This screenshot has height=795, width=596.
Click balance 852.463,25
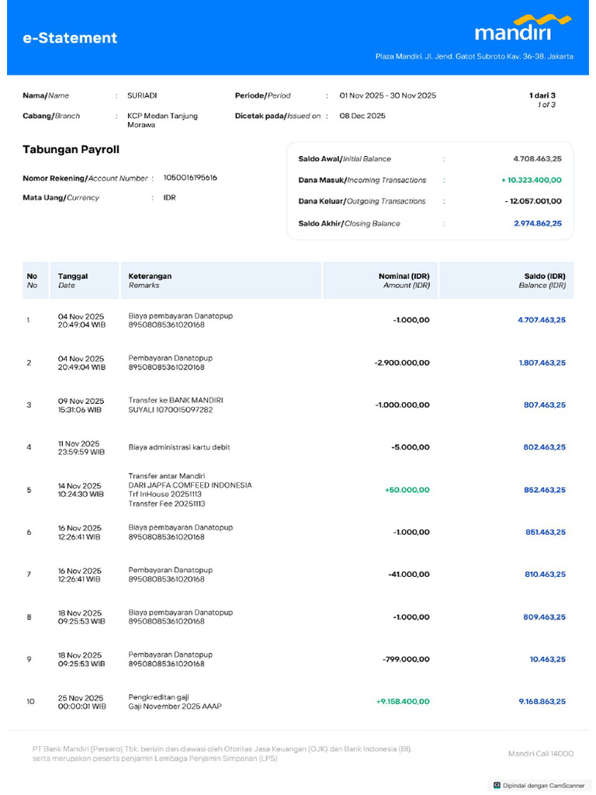[544, 490]
